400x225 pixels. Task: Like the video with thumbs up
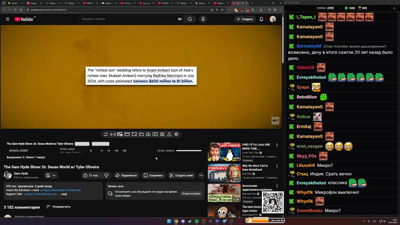pyautogui.click(x=91, y=175)
